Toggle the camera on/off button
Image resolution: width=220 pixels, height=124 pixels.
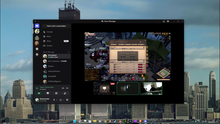pyautogui.click(x=39, y=93)
